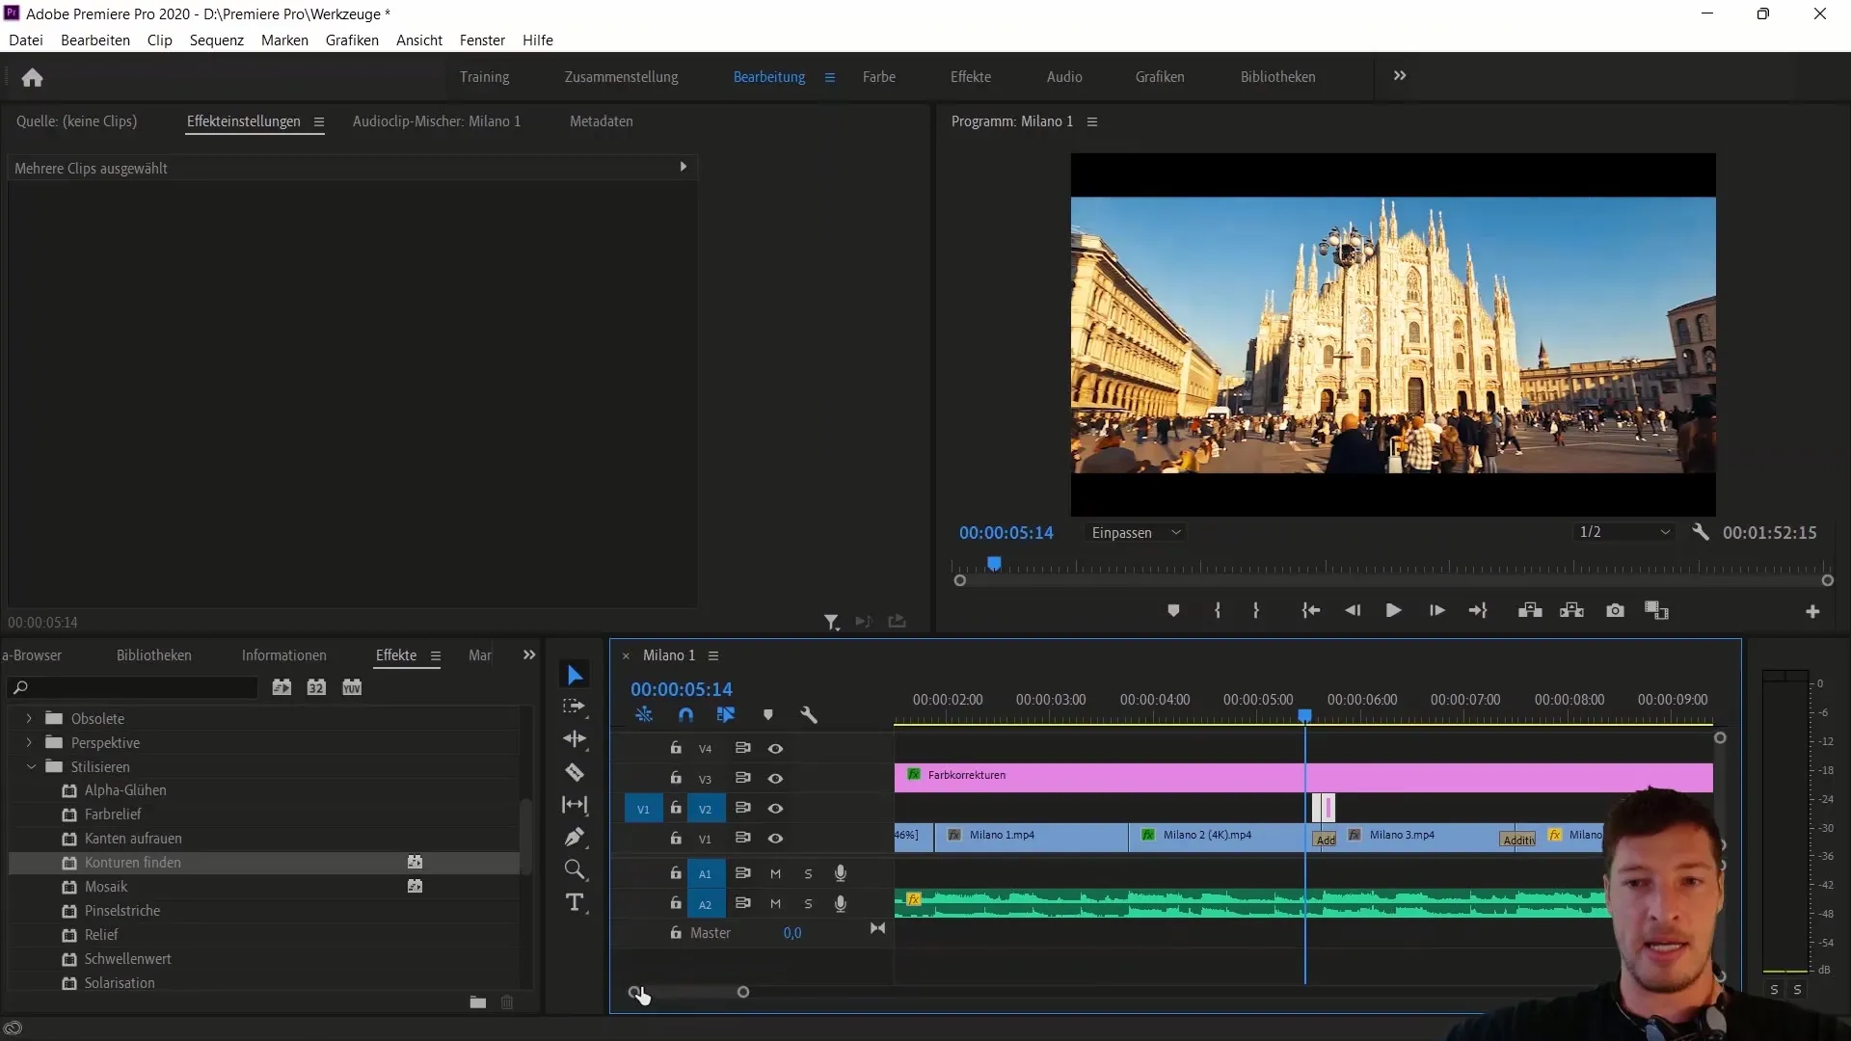
Task: Hide track V2 with eye icon
Action: pyautogui.click(x=775, y=809)
